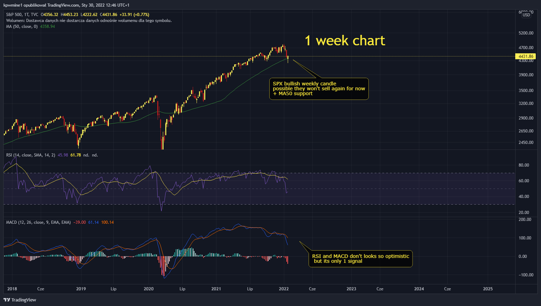Click the 2019 label on time axis

(81, 288)
